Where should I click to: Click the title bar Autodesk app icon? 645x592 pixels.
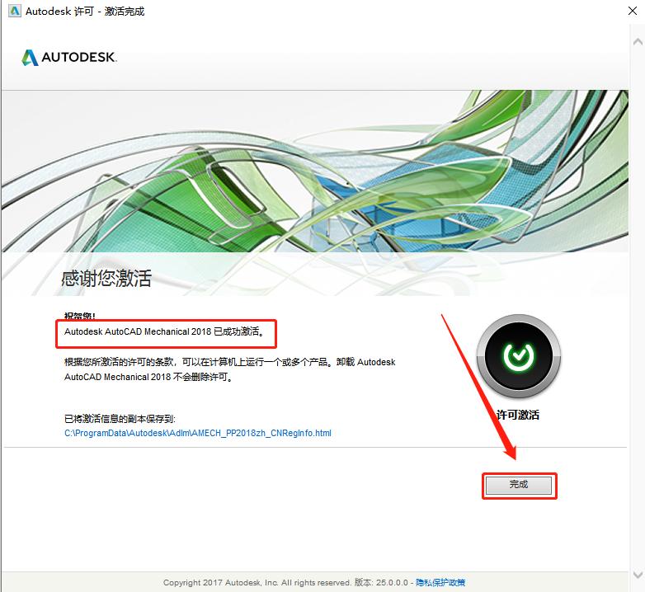(14, 11)
